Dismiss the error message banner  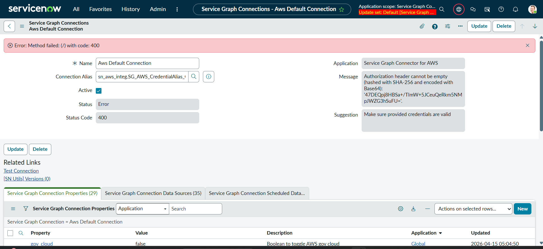tap(527, 46)
